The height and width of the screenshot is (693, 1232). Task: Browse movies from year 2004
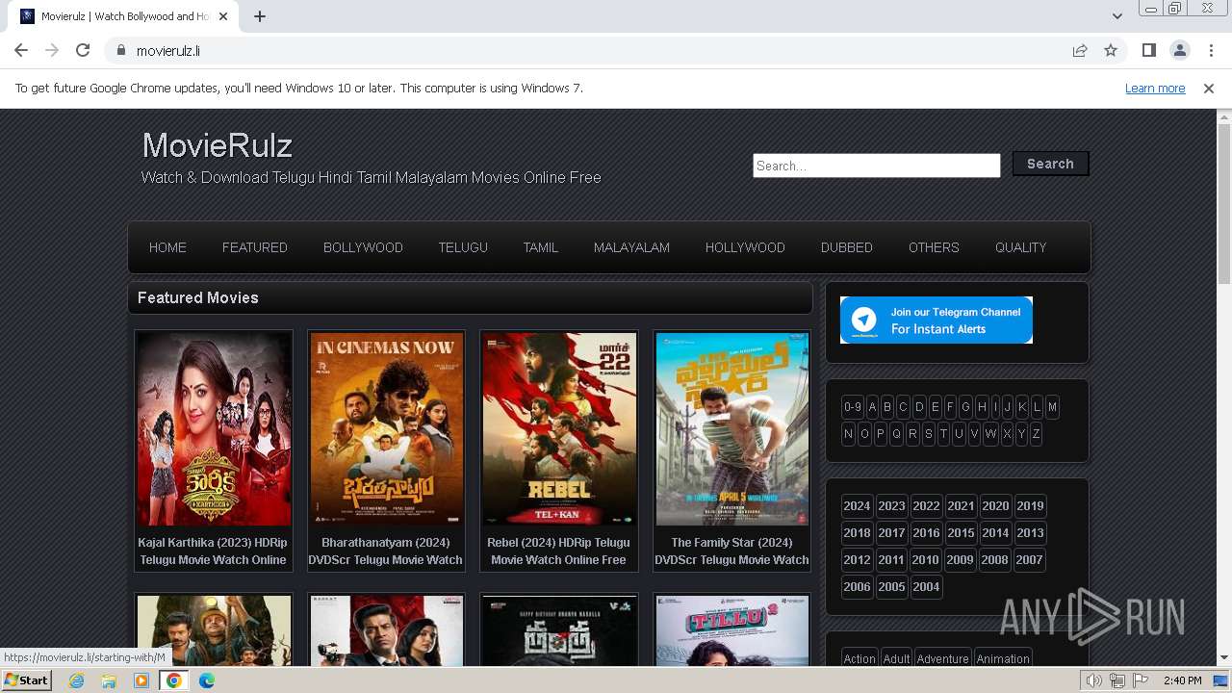coord(926,587)
